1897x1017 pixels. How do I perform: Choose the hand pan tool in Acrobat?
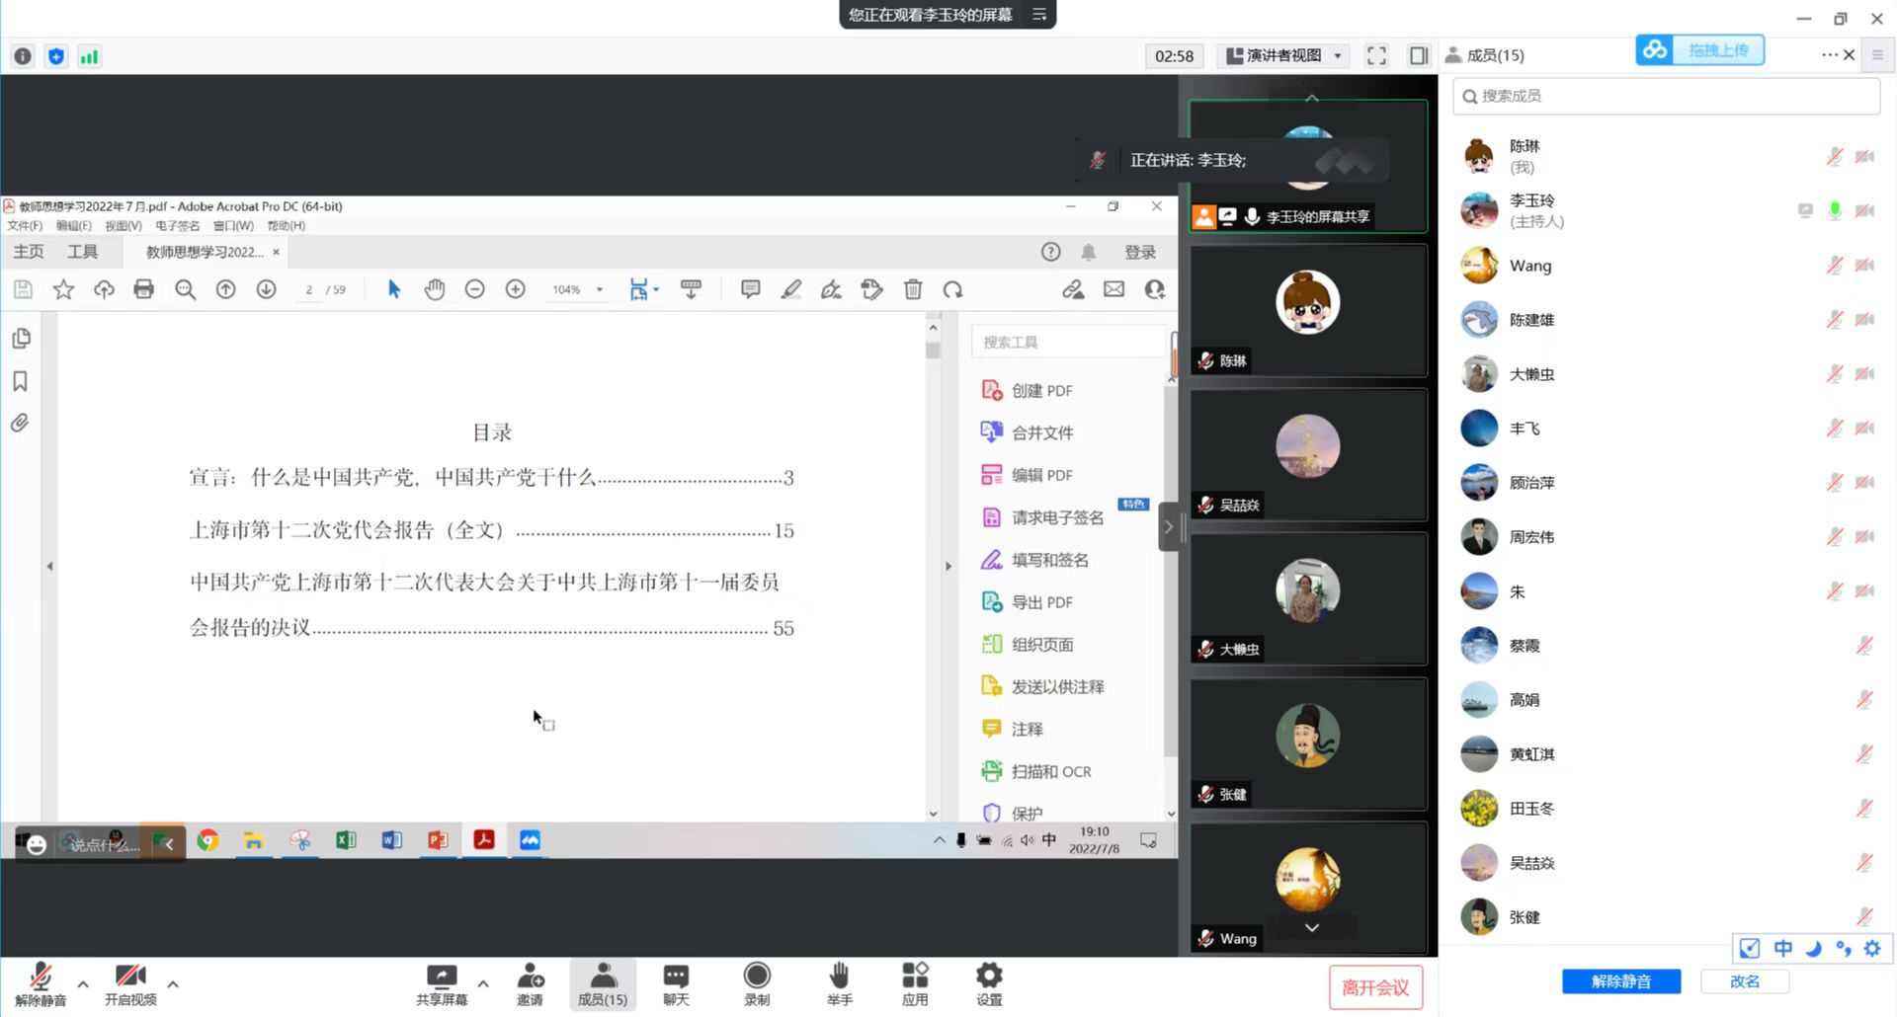click(435, 289)
